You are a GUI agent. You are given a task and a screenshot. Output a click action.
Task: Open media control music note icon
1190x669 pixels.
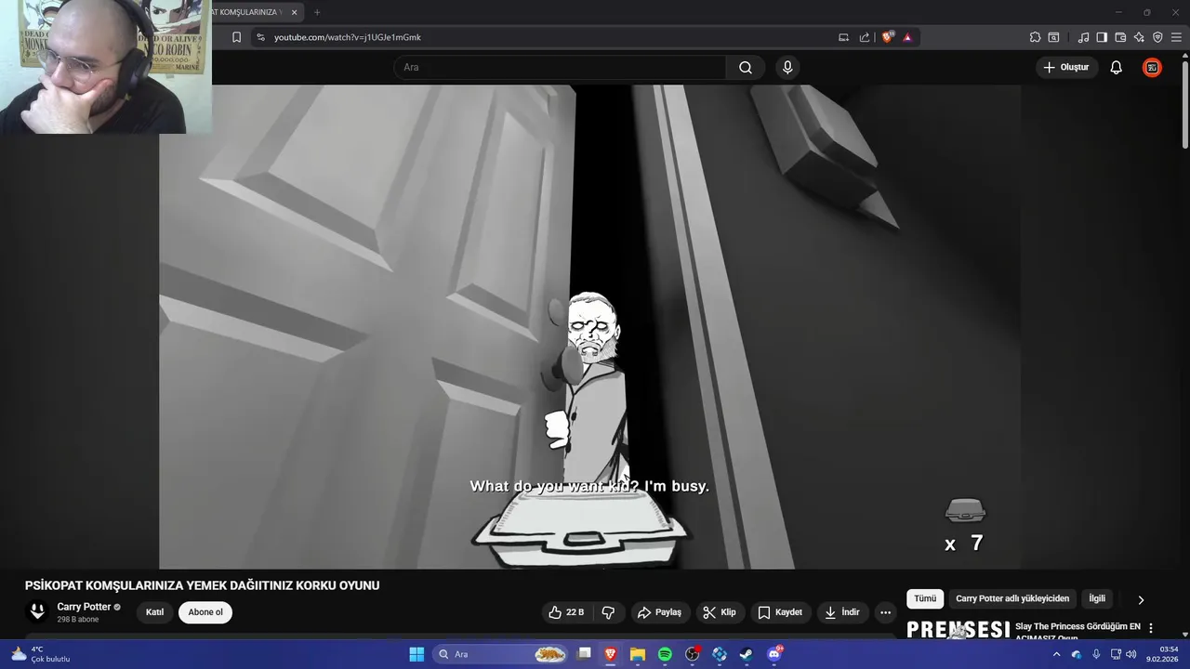click(1083, 37)
